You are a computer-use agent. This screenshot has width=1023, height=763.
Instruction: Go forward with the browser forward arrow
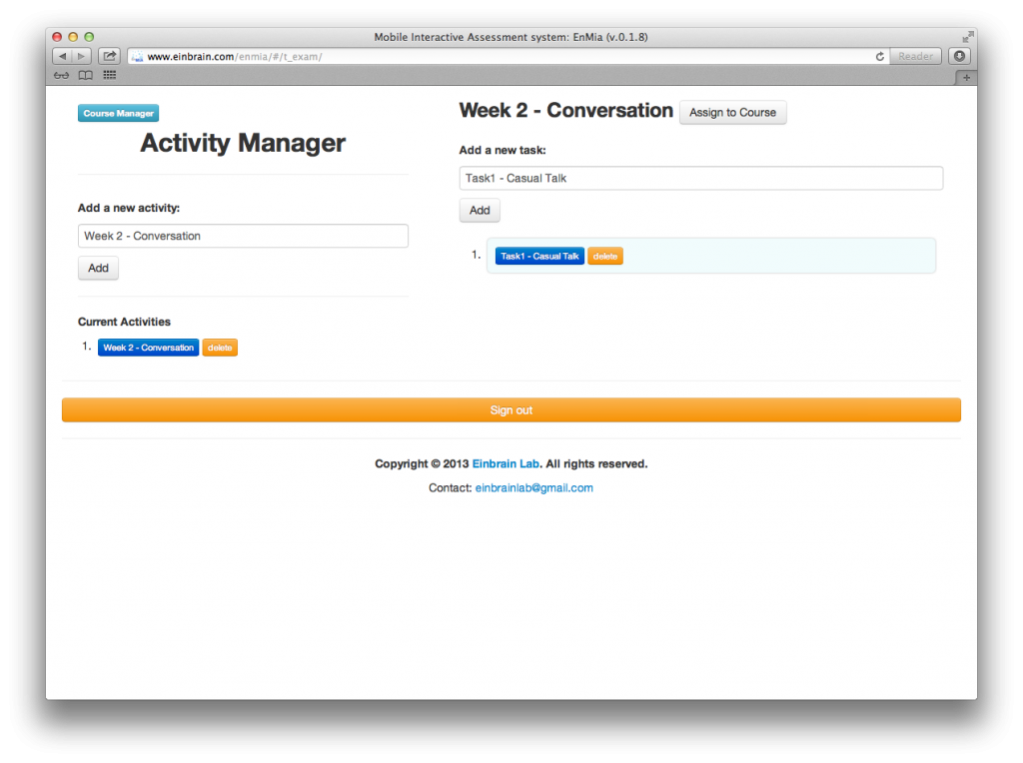coord(81,56)
